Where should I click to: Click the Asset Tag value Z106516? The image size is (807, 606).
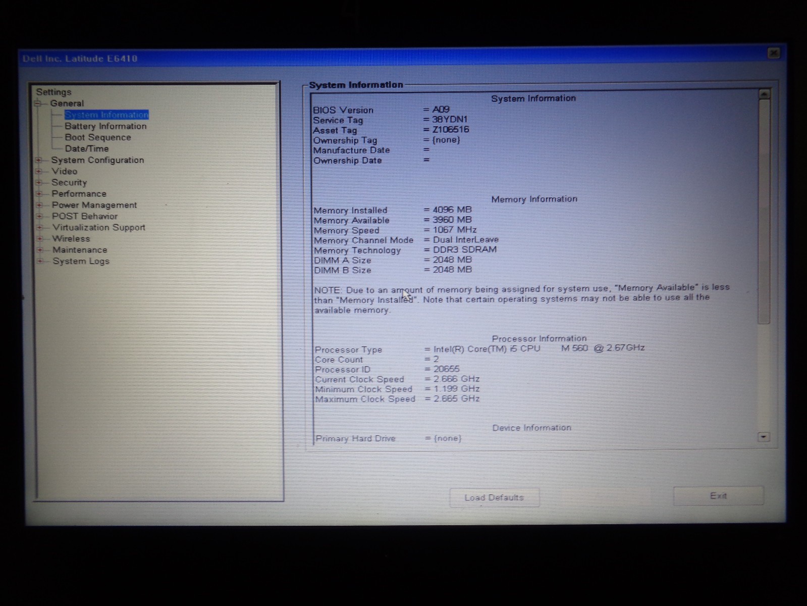point(451,129)
